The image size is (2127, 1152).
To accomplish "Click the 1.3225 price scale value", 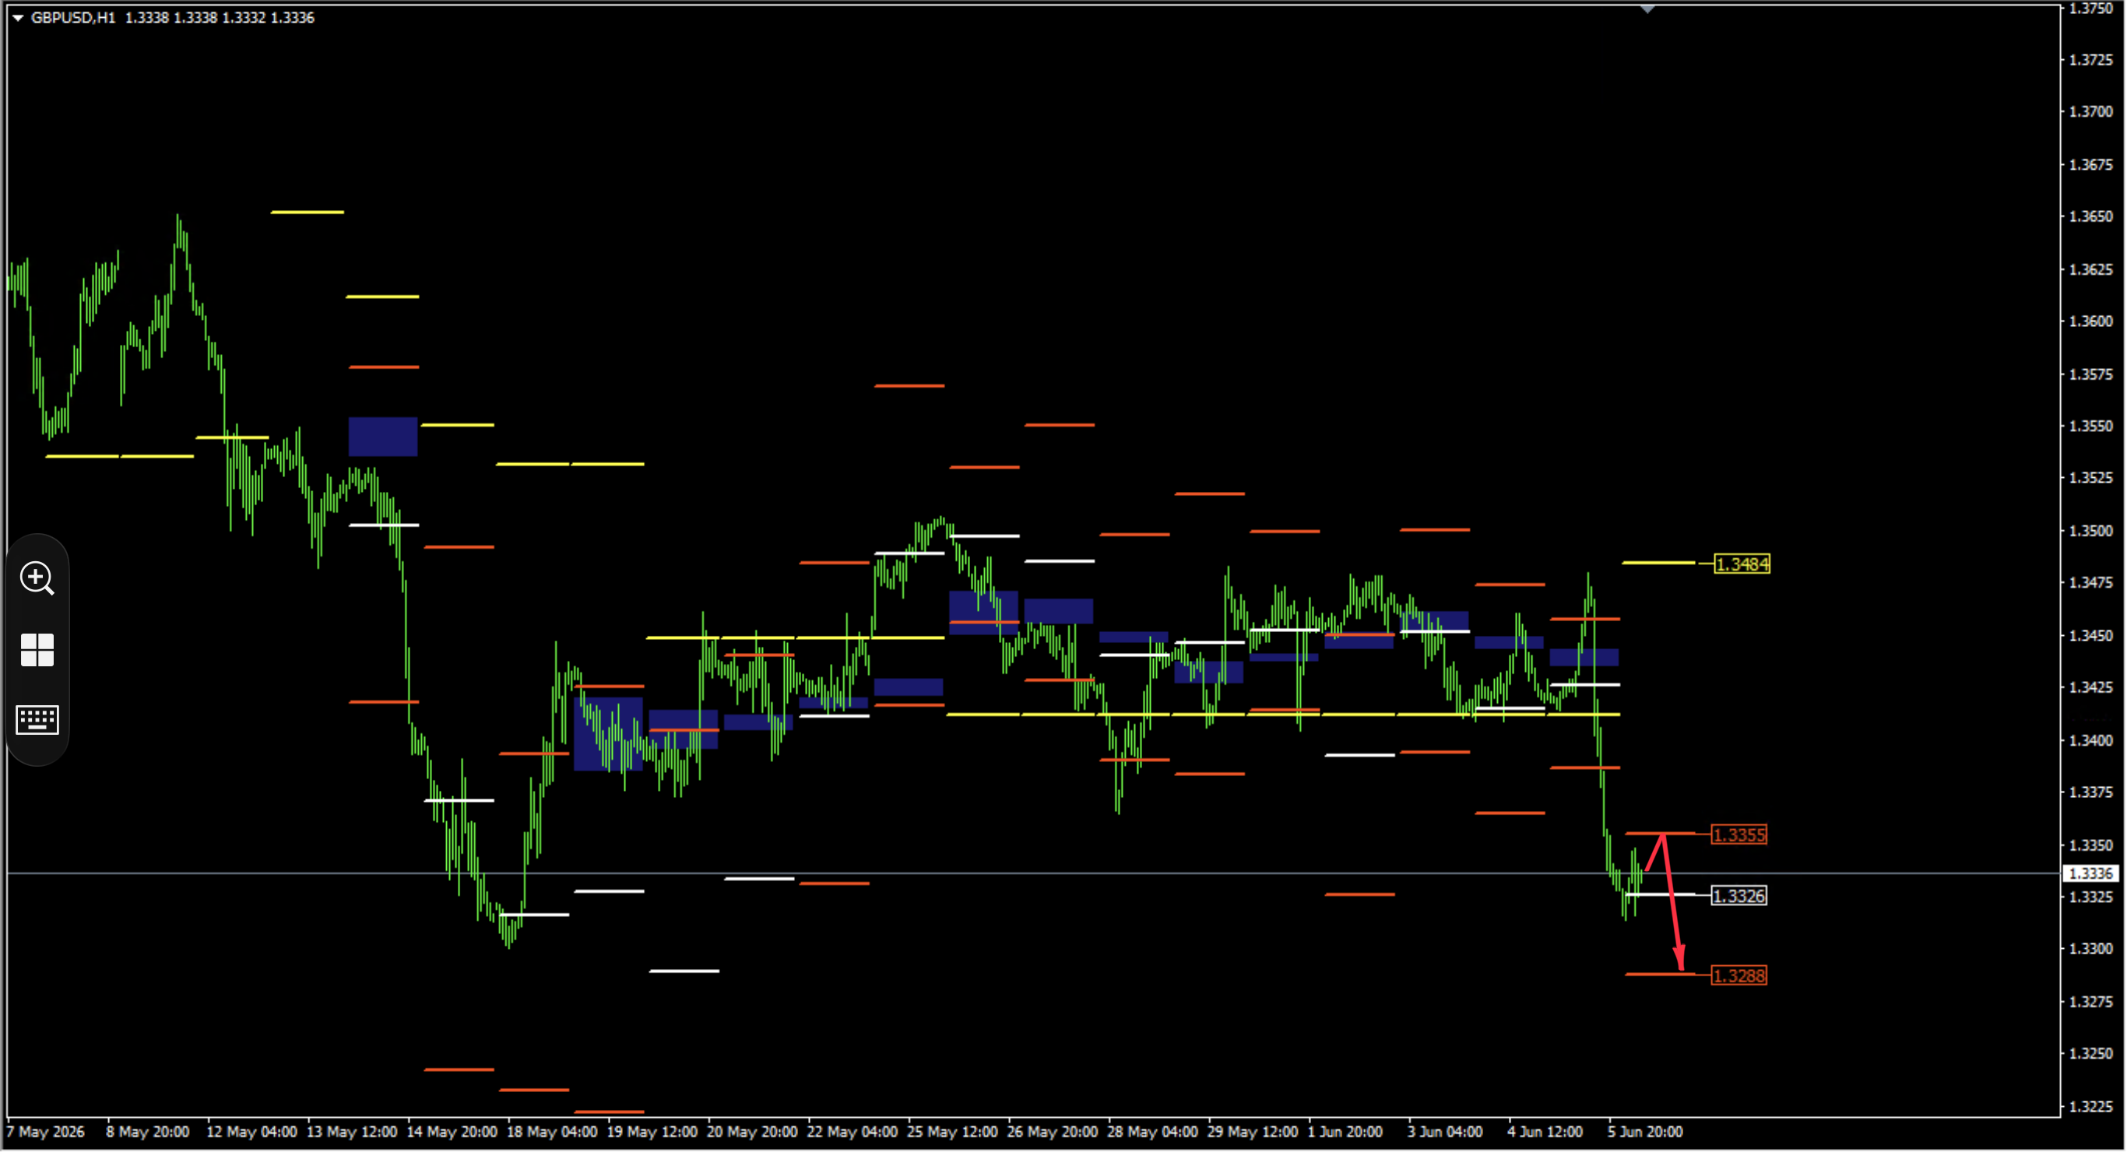I will pyautogui.click(x=2090, y=1107).
